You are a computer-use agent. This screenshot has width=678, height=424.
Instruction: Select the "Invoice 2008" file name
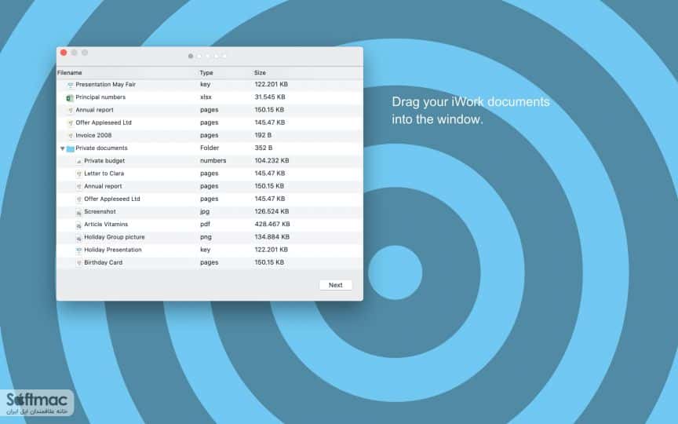click(x=93, y=135)
